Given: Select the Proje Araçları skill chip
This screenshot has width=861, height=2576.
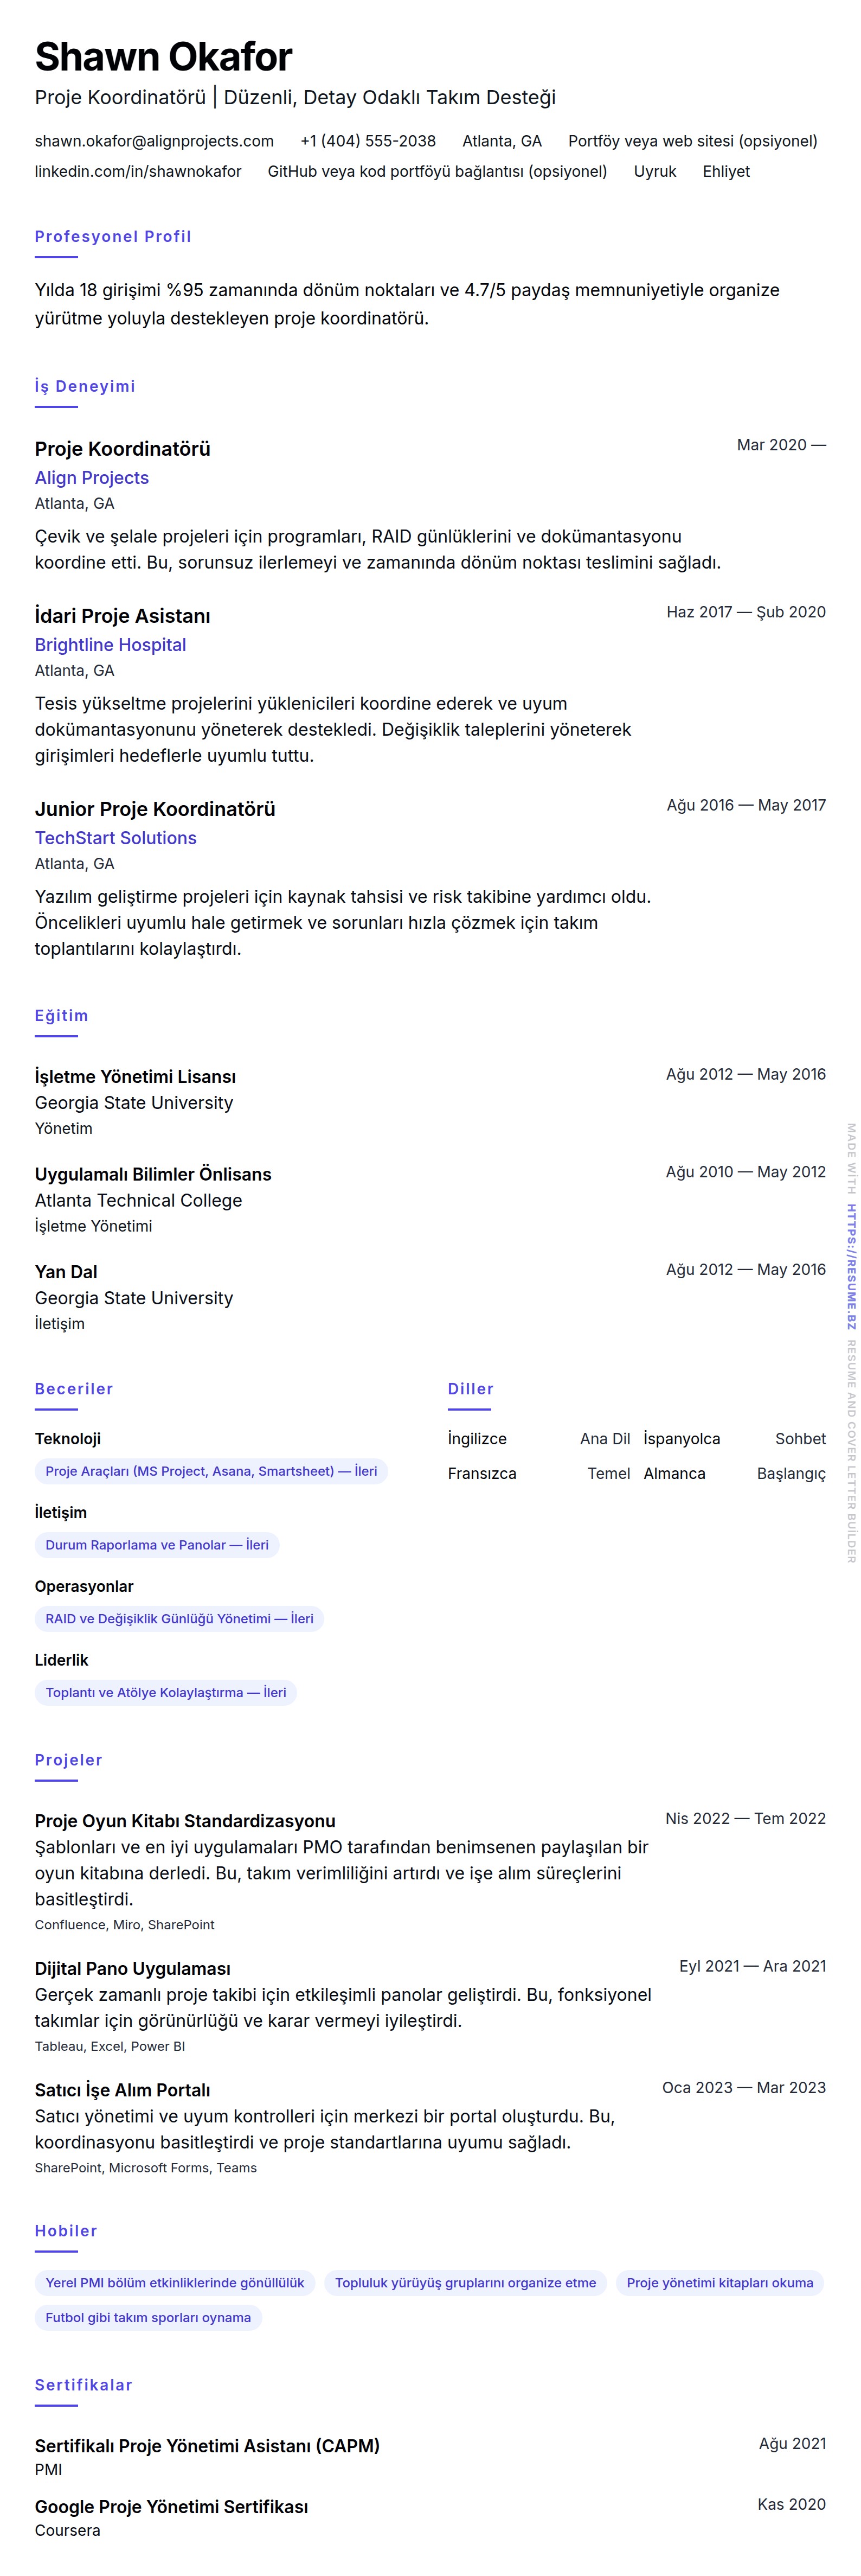Looking at the screenshot, I should 211,1471.
